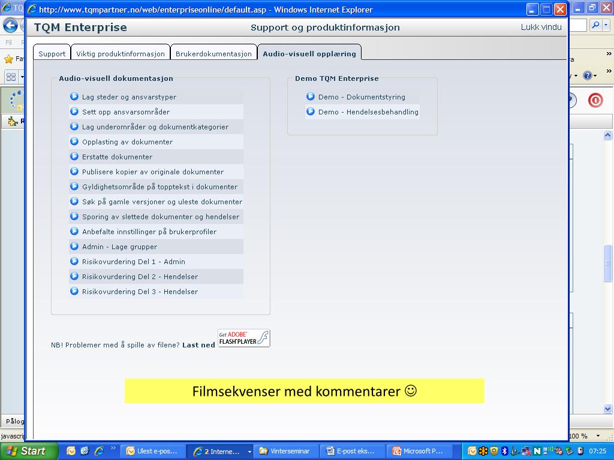Open search options dropdown in background browser
614x460 pixels.
[x=606, y=25]
